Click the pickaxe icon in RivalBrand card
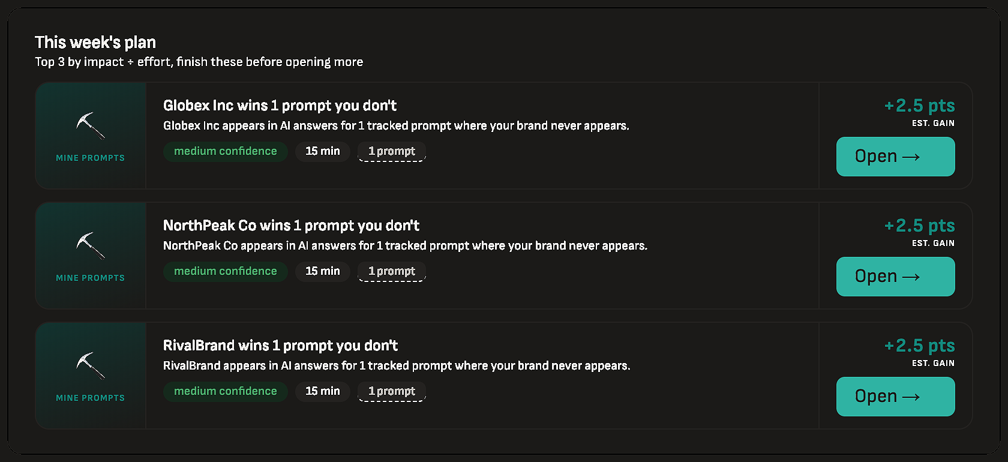This screenshot has width=1008, height=462. [x=91, y=365]
